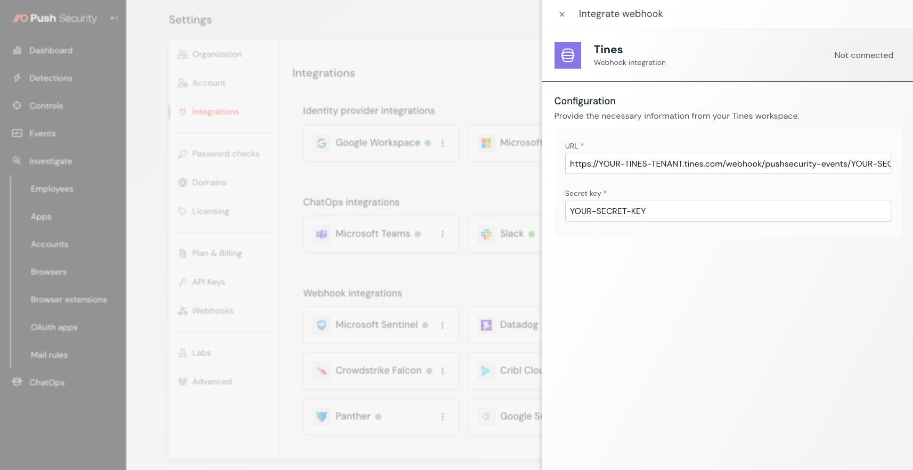
Task: Open the Google Workspace integration card
Action: 381,143
